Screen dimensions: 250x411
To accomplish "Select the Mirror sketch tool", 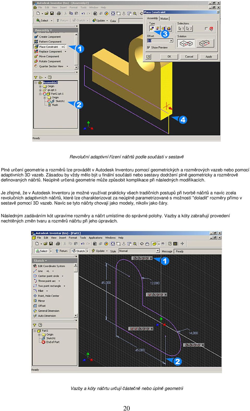I will (39, 301).
